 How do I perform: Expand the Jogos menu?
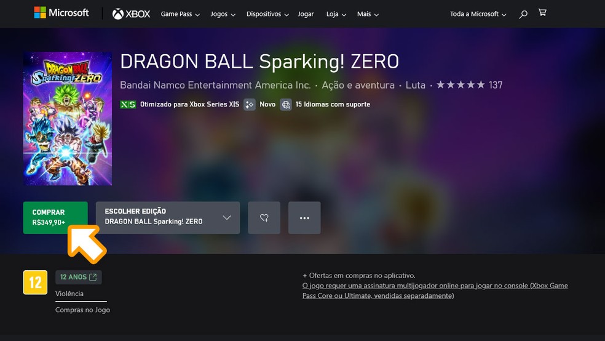[x=223, y=14]
